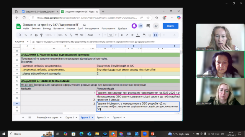Viewport: 245px width, 137px height.
Task: Open the fill color bucket swatch
Action: coord(144,35)
